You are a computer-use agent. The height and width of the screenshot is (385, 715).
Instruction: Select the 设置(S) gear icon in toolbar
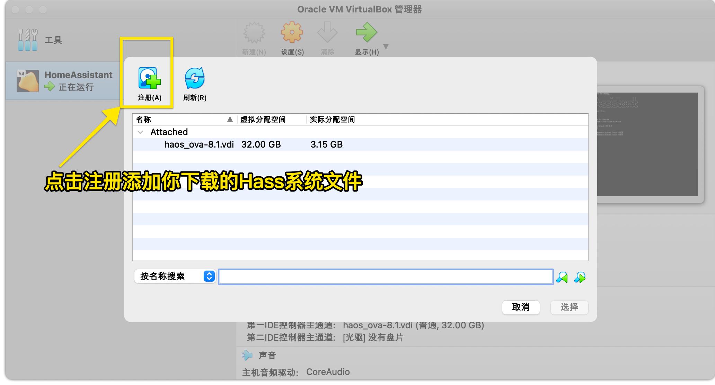(292, 32)
